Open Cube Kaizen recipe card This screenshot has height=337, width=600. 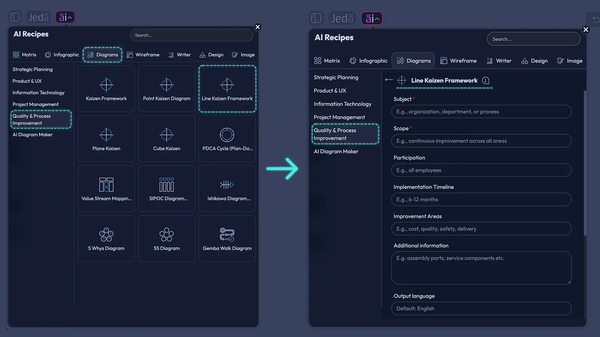click(167, 139)
